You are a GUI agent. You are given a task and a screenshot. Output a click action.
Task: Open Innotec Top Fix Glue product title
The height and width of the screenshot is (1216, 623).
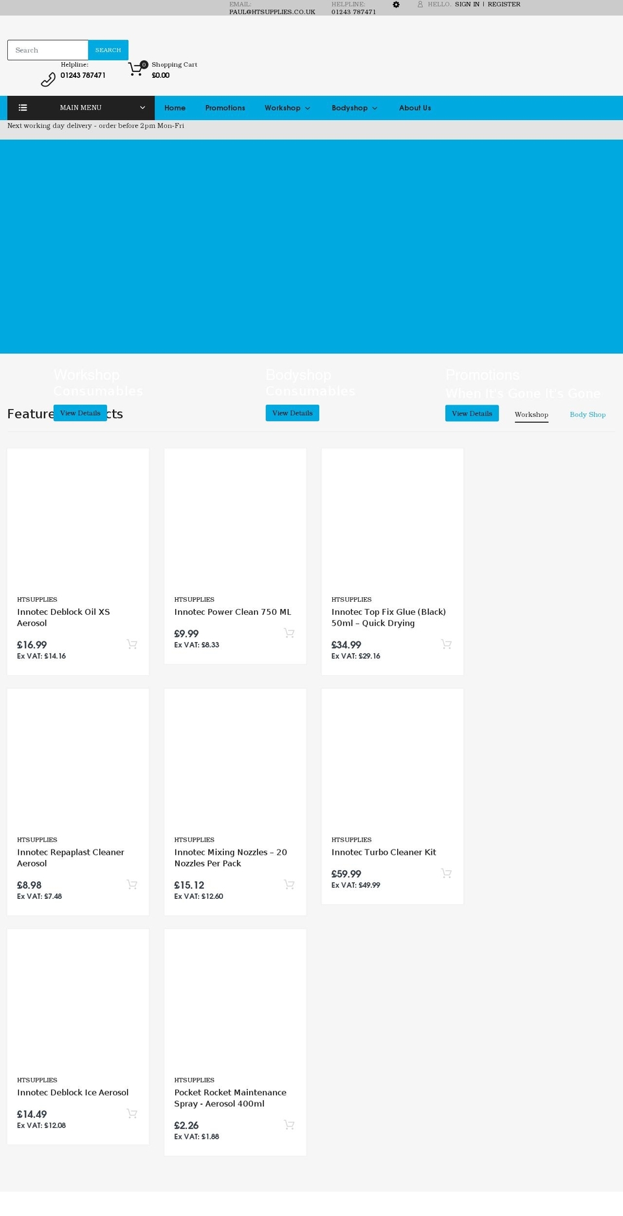[x=389, y=617]
